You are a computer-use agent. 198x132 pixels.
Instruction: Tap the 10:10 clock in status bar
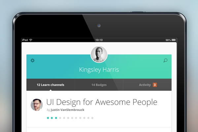pyautogui.click(x=99, y=40)
